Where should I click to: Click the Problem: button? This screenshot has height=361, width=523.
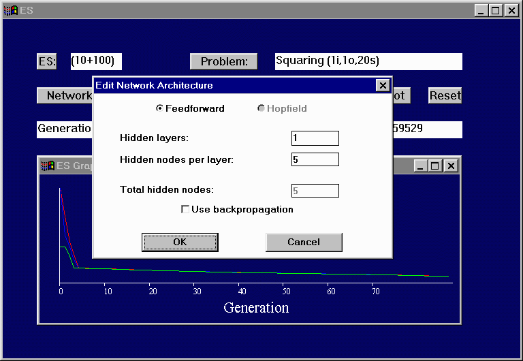click(223, 61)
